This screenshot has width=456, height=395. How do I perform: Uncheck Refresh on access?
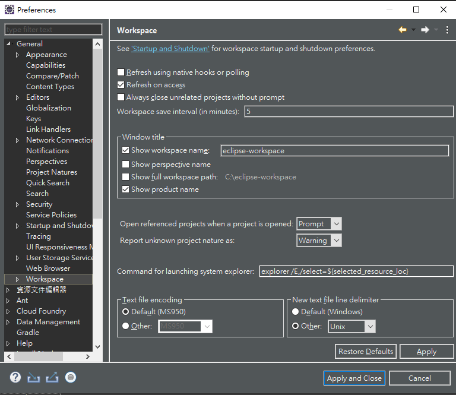[121, 84]
